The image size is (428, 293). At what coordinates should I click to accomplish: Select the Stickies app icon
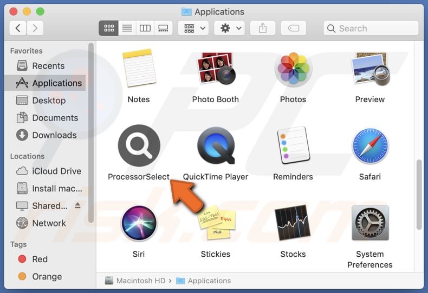click(x=217, y=223)
